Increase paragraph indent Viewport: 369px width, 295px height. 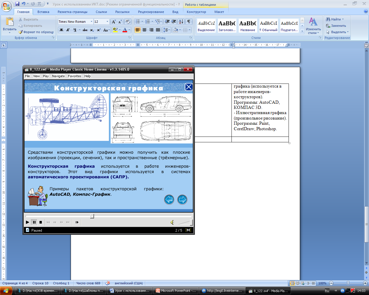[174, 22]
